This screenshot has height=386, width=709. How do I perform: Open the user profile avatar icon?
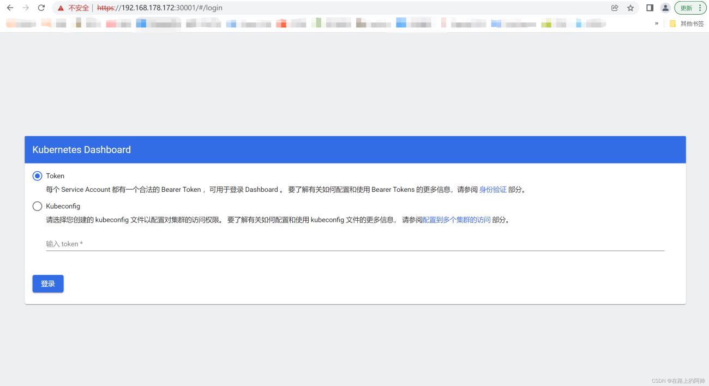click(665, 8)
